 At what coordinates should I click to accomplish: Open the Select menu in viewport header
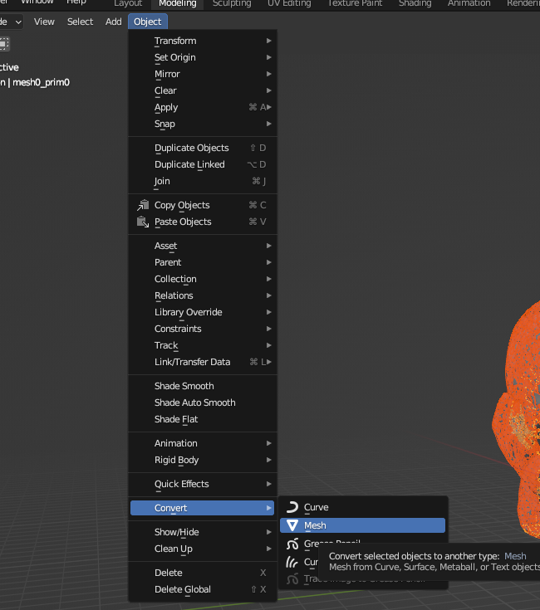pyautogui.click(x=80, y=22)
